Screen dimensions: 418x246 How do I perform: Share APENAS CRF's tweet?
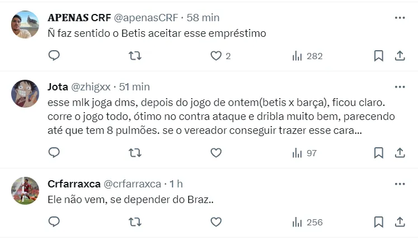[400, 56]
